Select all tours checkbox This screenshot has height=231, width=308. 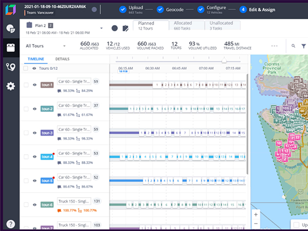26,68
